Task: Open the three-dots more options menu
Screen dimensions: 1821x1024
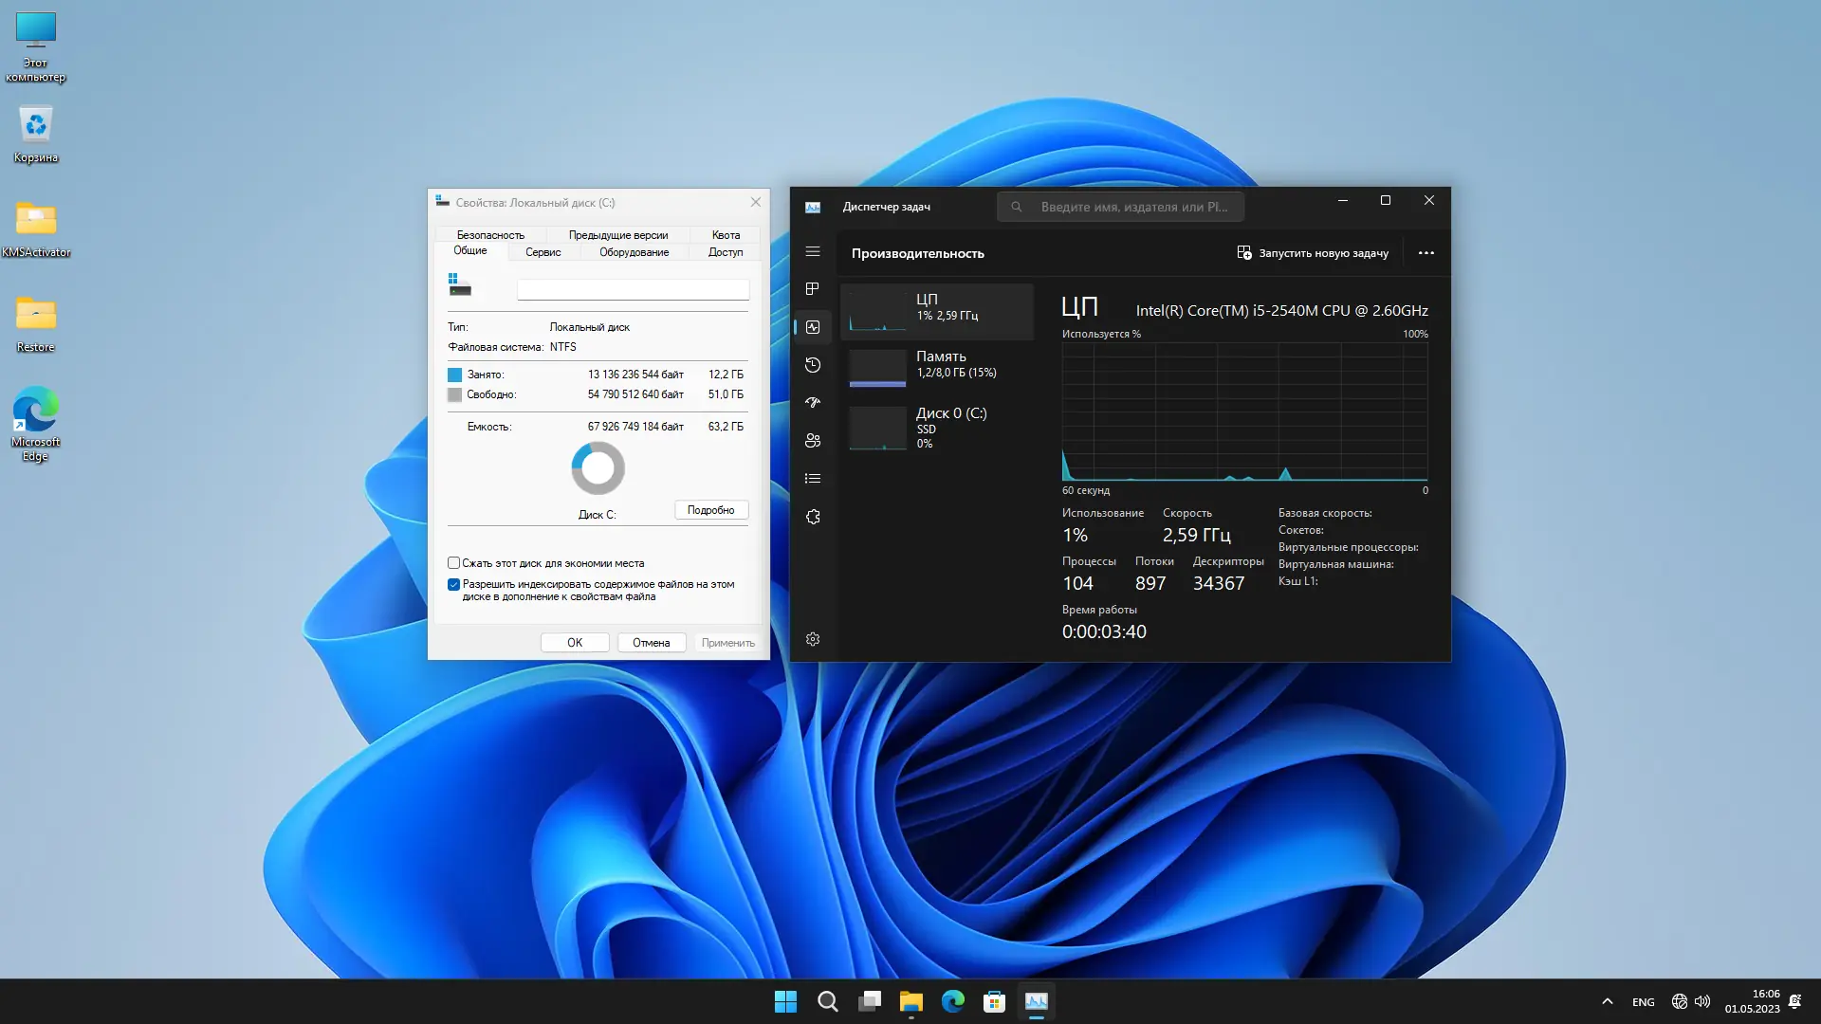Action: tap(1426, 253)
